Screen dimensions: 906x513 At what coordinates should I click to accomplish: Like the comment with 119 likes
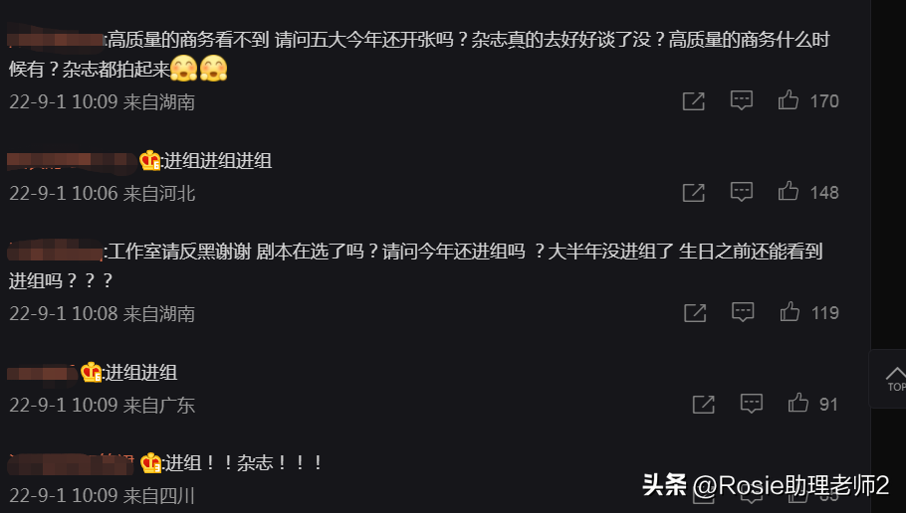pos(790,311)
